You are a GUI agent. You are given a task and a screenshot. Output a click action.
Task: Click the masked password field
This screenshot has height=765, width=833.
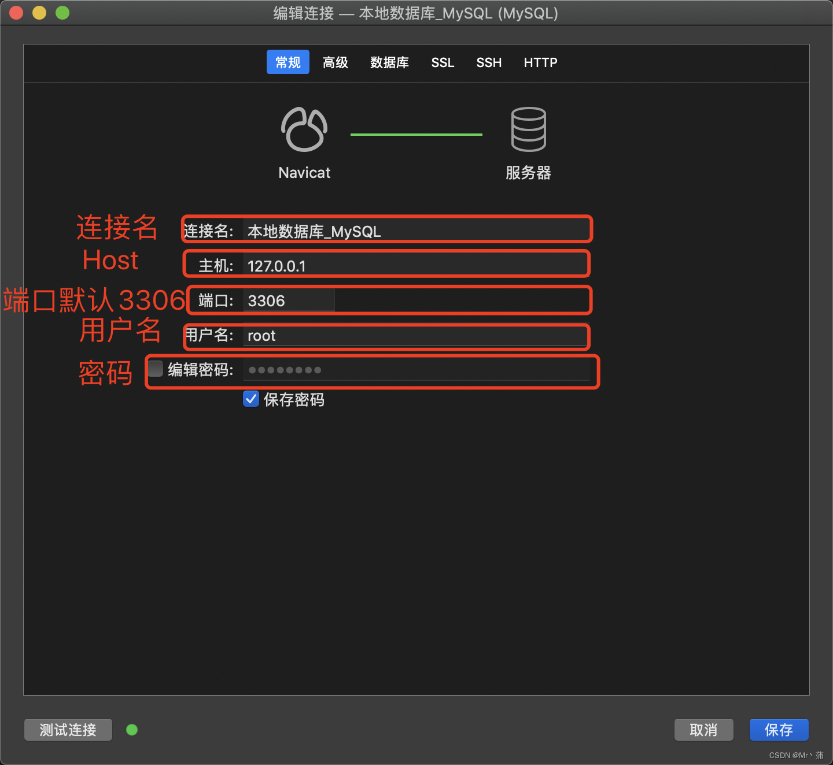pos(416,370)
